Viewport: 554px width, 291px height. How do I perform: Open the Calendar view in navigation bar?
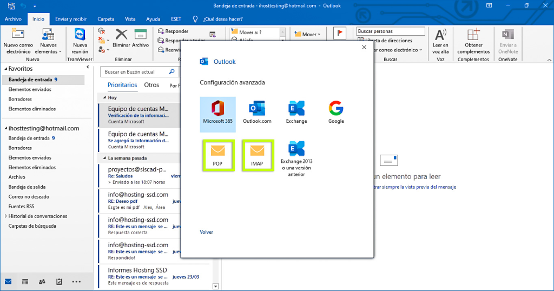click(25, 282)
